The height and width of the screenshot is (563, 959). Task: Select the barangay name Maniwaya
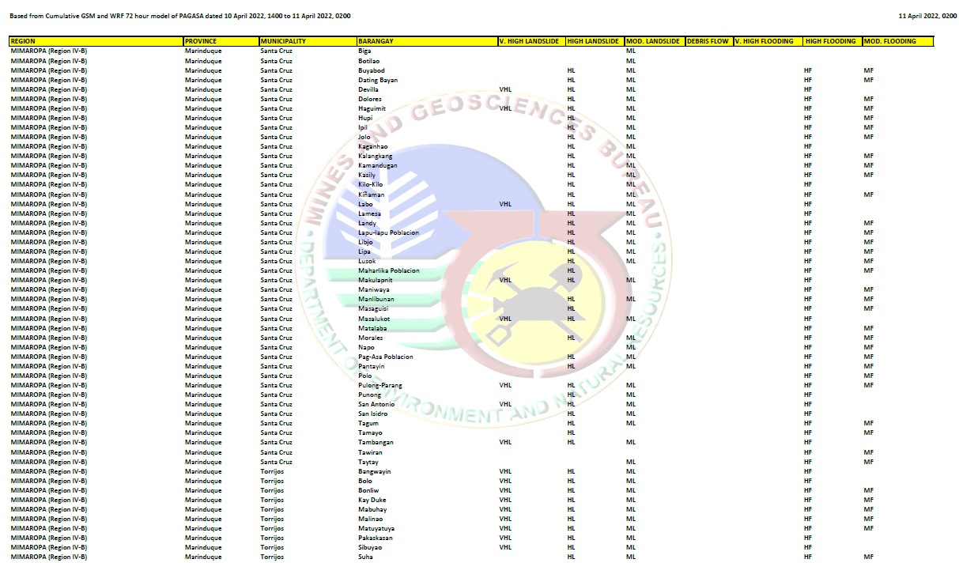coord(372,289)
